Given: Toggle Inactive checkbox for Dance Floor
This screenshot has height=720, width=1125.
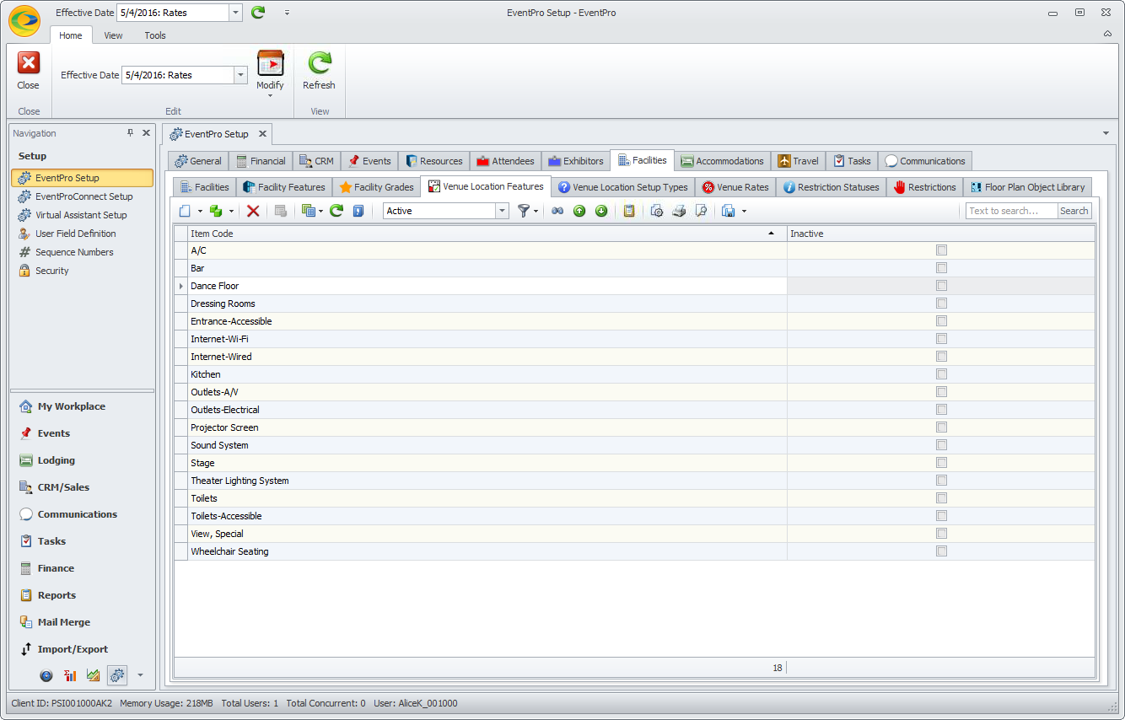Looking at the screenshot, I should (941, 286).
